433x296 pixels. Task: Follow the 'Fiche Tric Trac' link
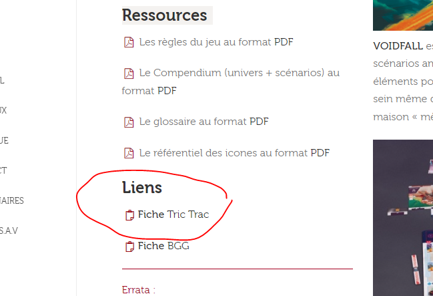[x=173, y=214]
